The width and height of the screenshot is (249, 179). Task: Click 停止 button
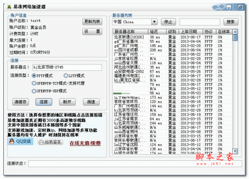168,22
